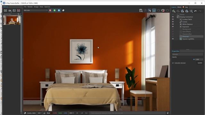Select Source: LightMix layer
Image resolution: width=205 pixels, height=115 pixels.
(x=188, y=39)
